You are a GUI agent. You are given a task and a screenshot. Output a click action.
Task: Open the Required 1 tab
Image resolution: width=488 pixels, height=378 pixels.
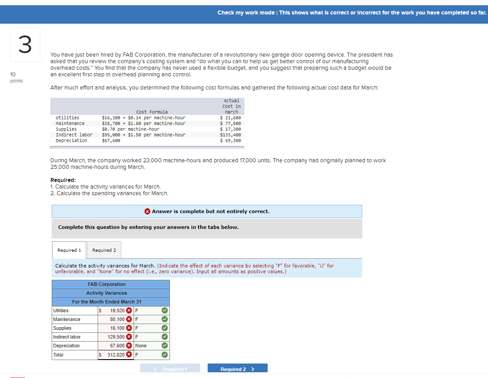click(69, 250)
